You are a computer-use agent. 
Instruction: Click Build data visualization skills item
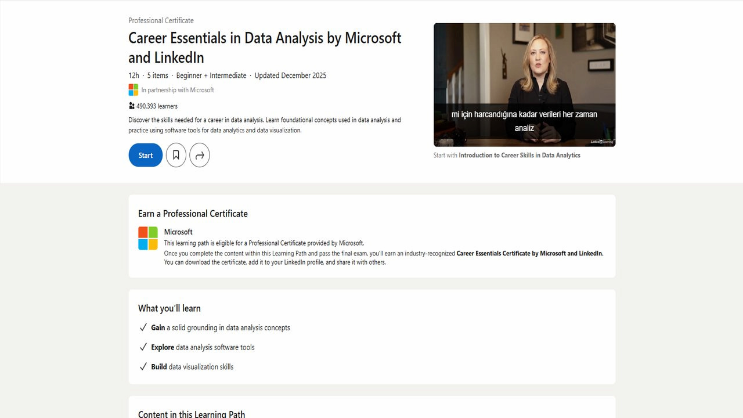(192, 367)
